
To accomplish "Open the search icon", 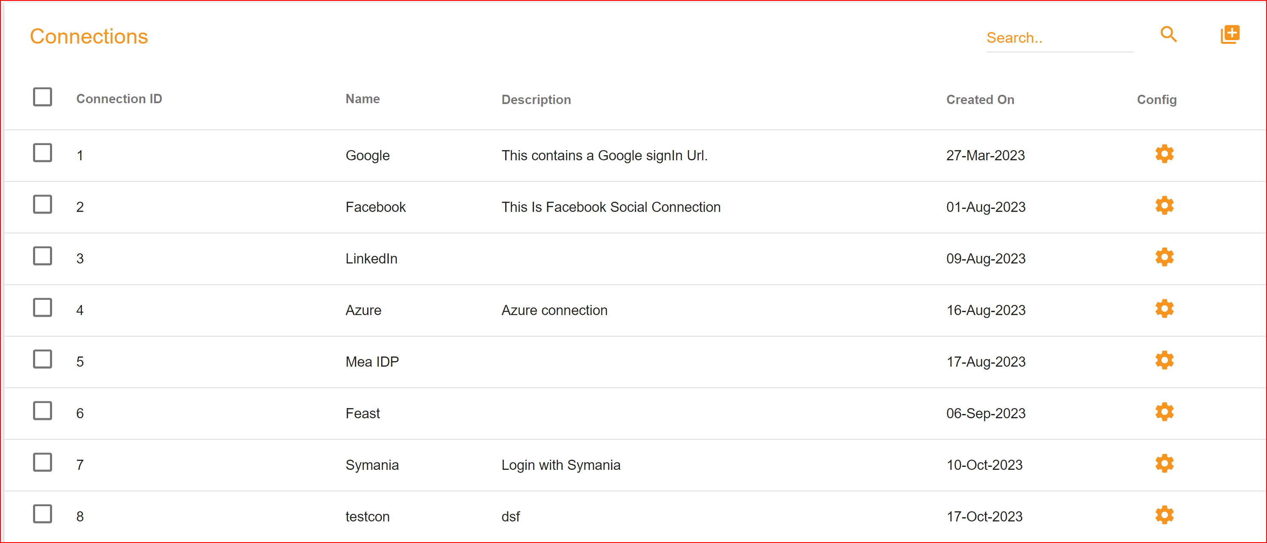I will pyautogui.click(x=1169, y=34).
